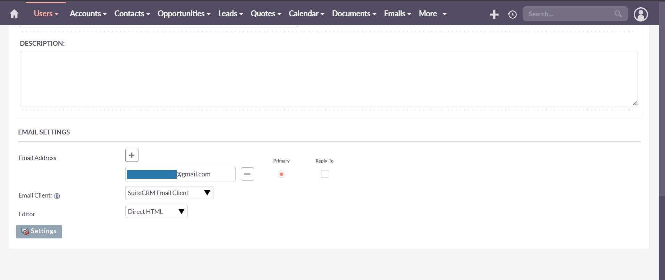This screenshot has width=665, height=280.
Task: Enable the Reply-To checkbox
Action: pyautogui.click(x=325, y=174)
